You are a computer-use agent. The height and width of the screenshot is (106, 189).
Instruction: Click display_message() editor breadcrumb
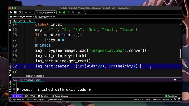(x=35, y=76)
